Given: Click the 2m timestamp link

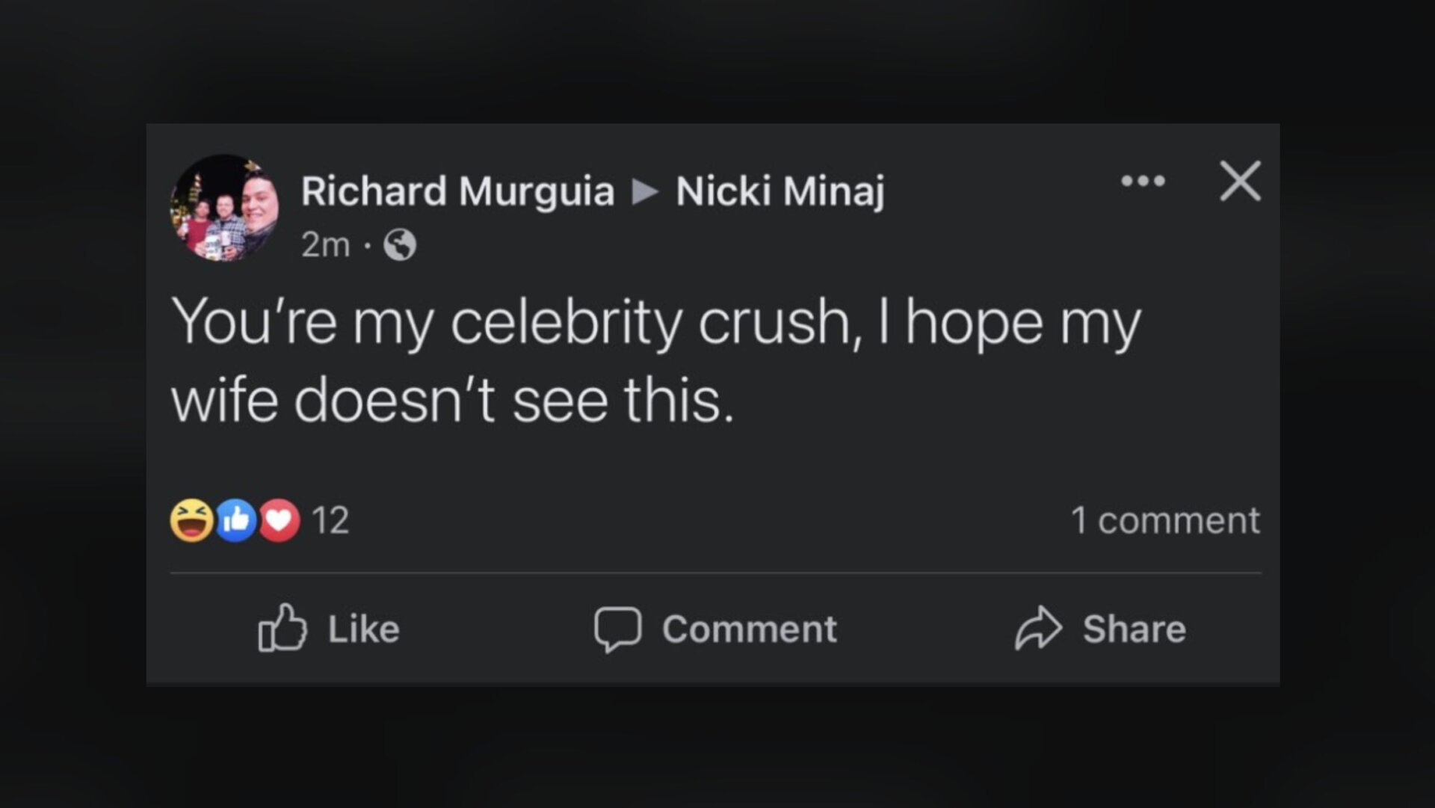Looking at the screenshot, I should pyautogui.click(x=327, y=244).
